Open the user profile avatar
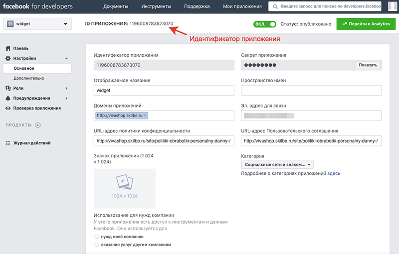Image resolution: width=399 pixels, height=254 pixels. click(x=393, y=6)
